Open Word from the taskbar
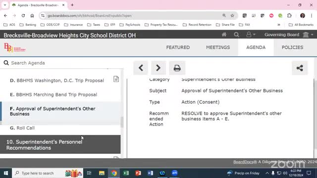Image resolution: width=317 pixels, height=178 pixels. coord(150,173)
